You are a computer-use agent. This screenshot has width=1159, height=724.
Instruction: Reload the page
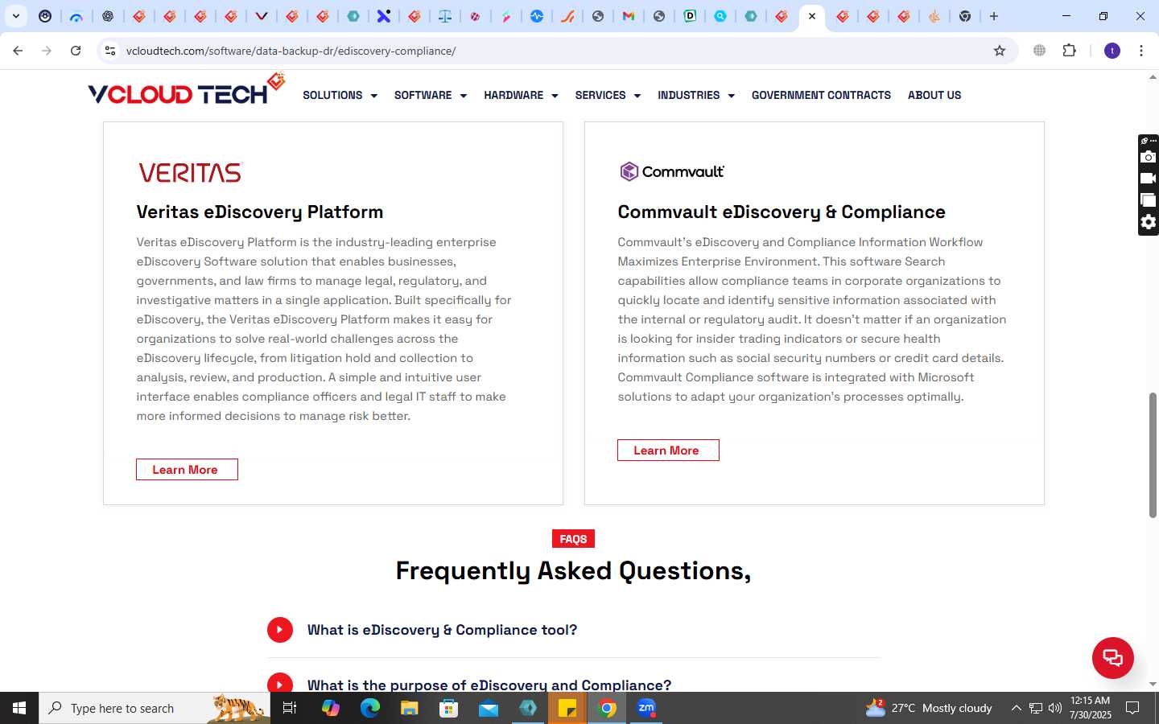coord(76,51)
